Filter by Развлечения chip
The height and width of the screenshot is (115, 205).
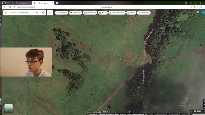(90, 13)
